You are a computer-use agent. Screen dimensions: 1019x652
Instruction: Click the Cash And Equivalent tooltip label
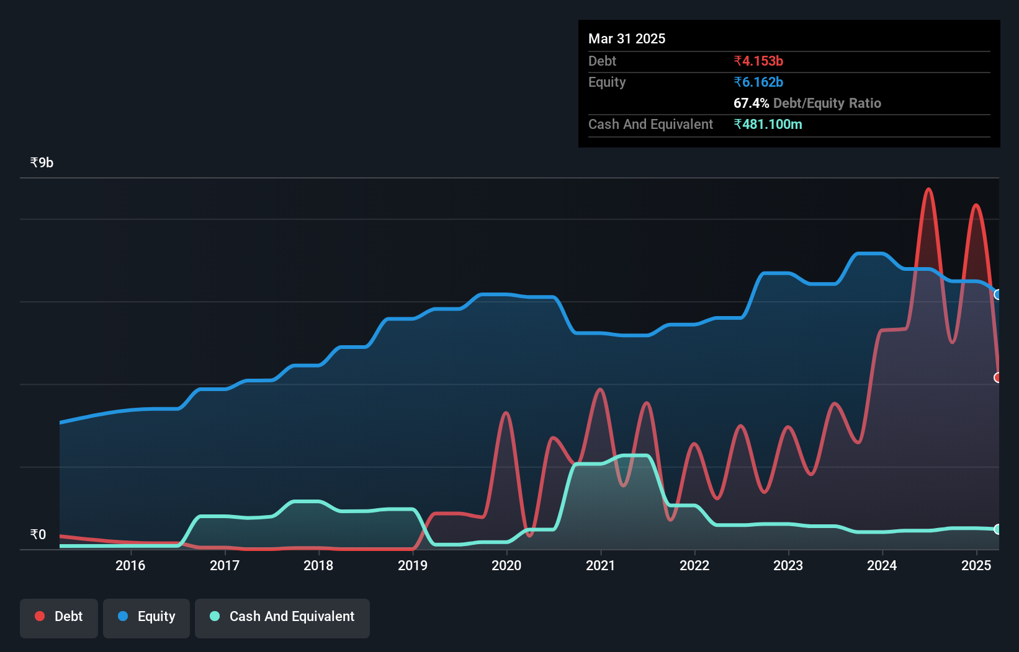pos(650,125)
